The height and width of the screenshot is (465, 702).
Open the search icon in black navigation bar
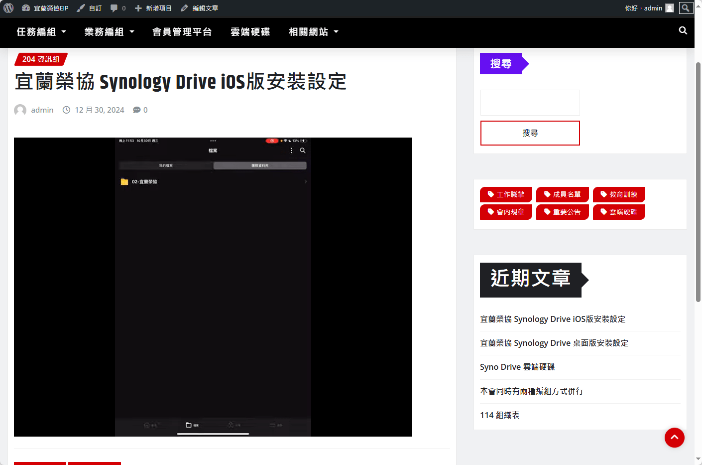coord(683,31)
